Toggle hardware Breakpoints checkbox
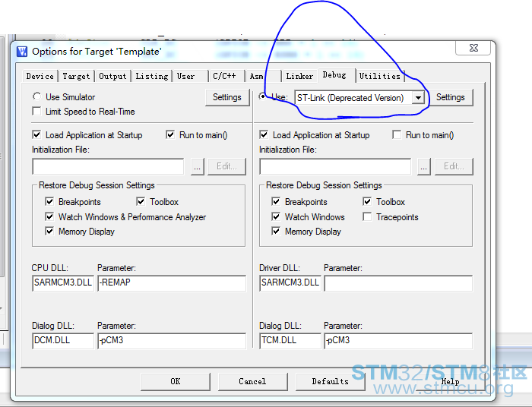Viewport: 532px width, 407px height. (276, 202)
